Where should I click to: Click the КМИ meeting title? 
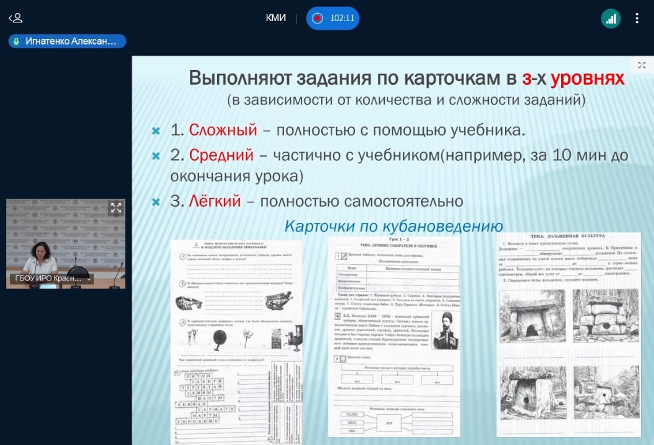[276, 18]
